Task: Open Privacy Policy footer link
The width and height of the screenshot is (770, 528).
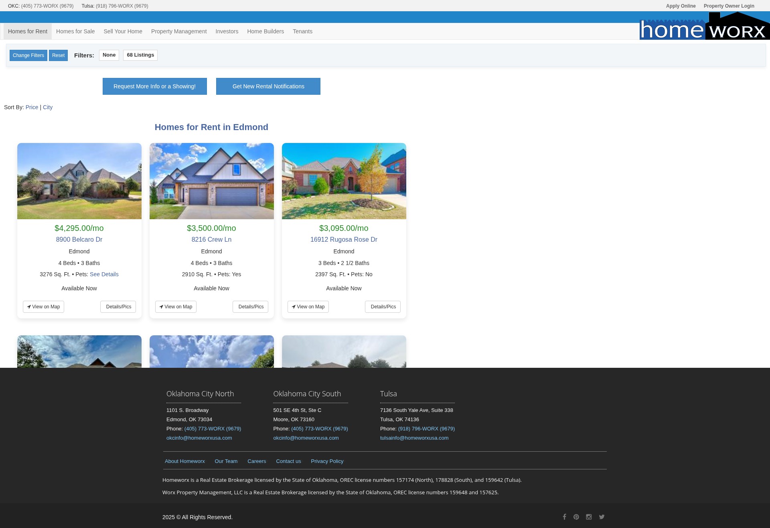Action: (327, 461)
